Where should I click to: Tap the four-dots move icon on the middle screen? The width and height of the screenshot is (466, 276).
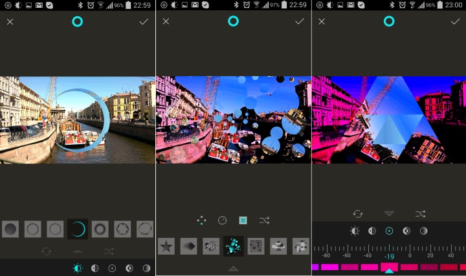(x=201, y=220)
